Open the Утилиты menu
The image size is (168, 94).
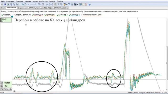52,1
